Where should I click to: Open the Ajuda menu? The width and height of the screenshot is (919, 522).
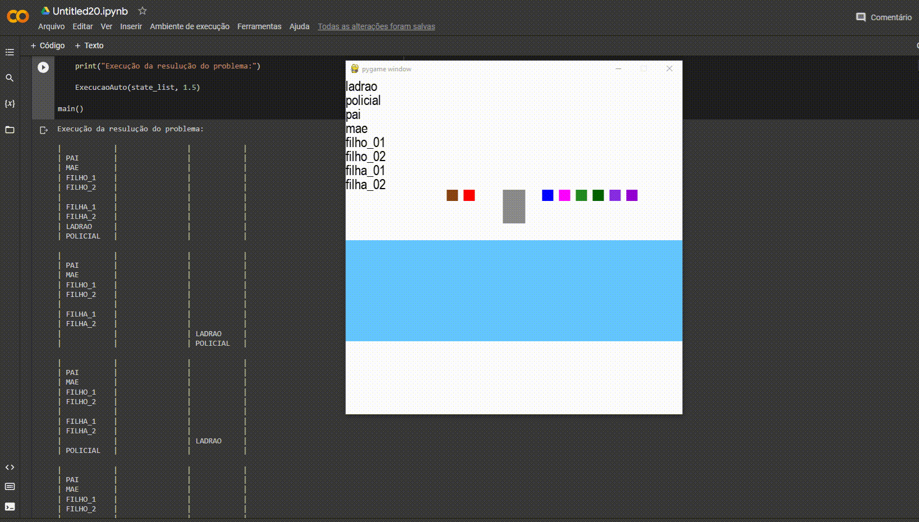pos(299,26)
